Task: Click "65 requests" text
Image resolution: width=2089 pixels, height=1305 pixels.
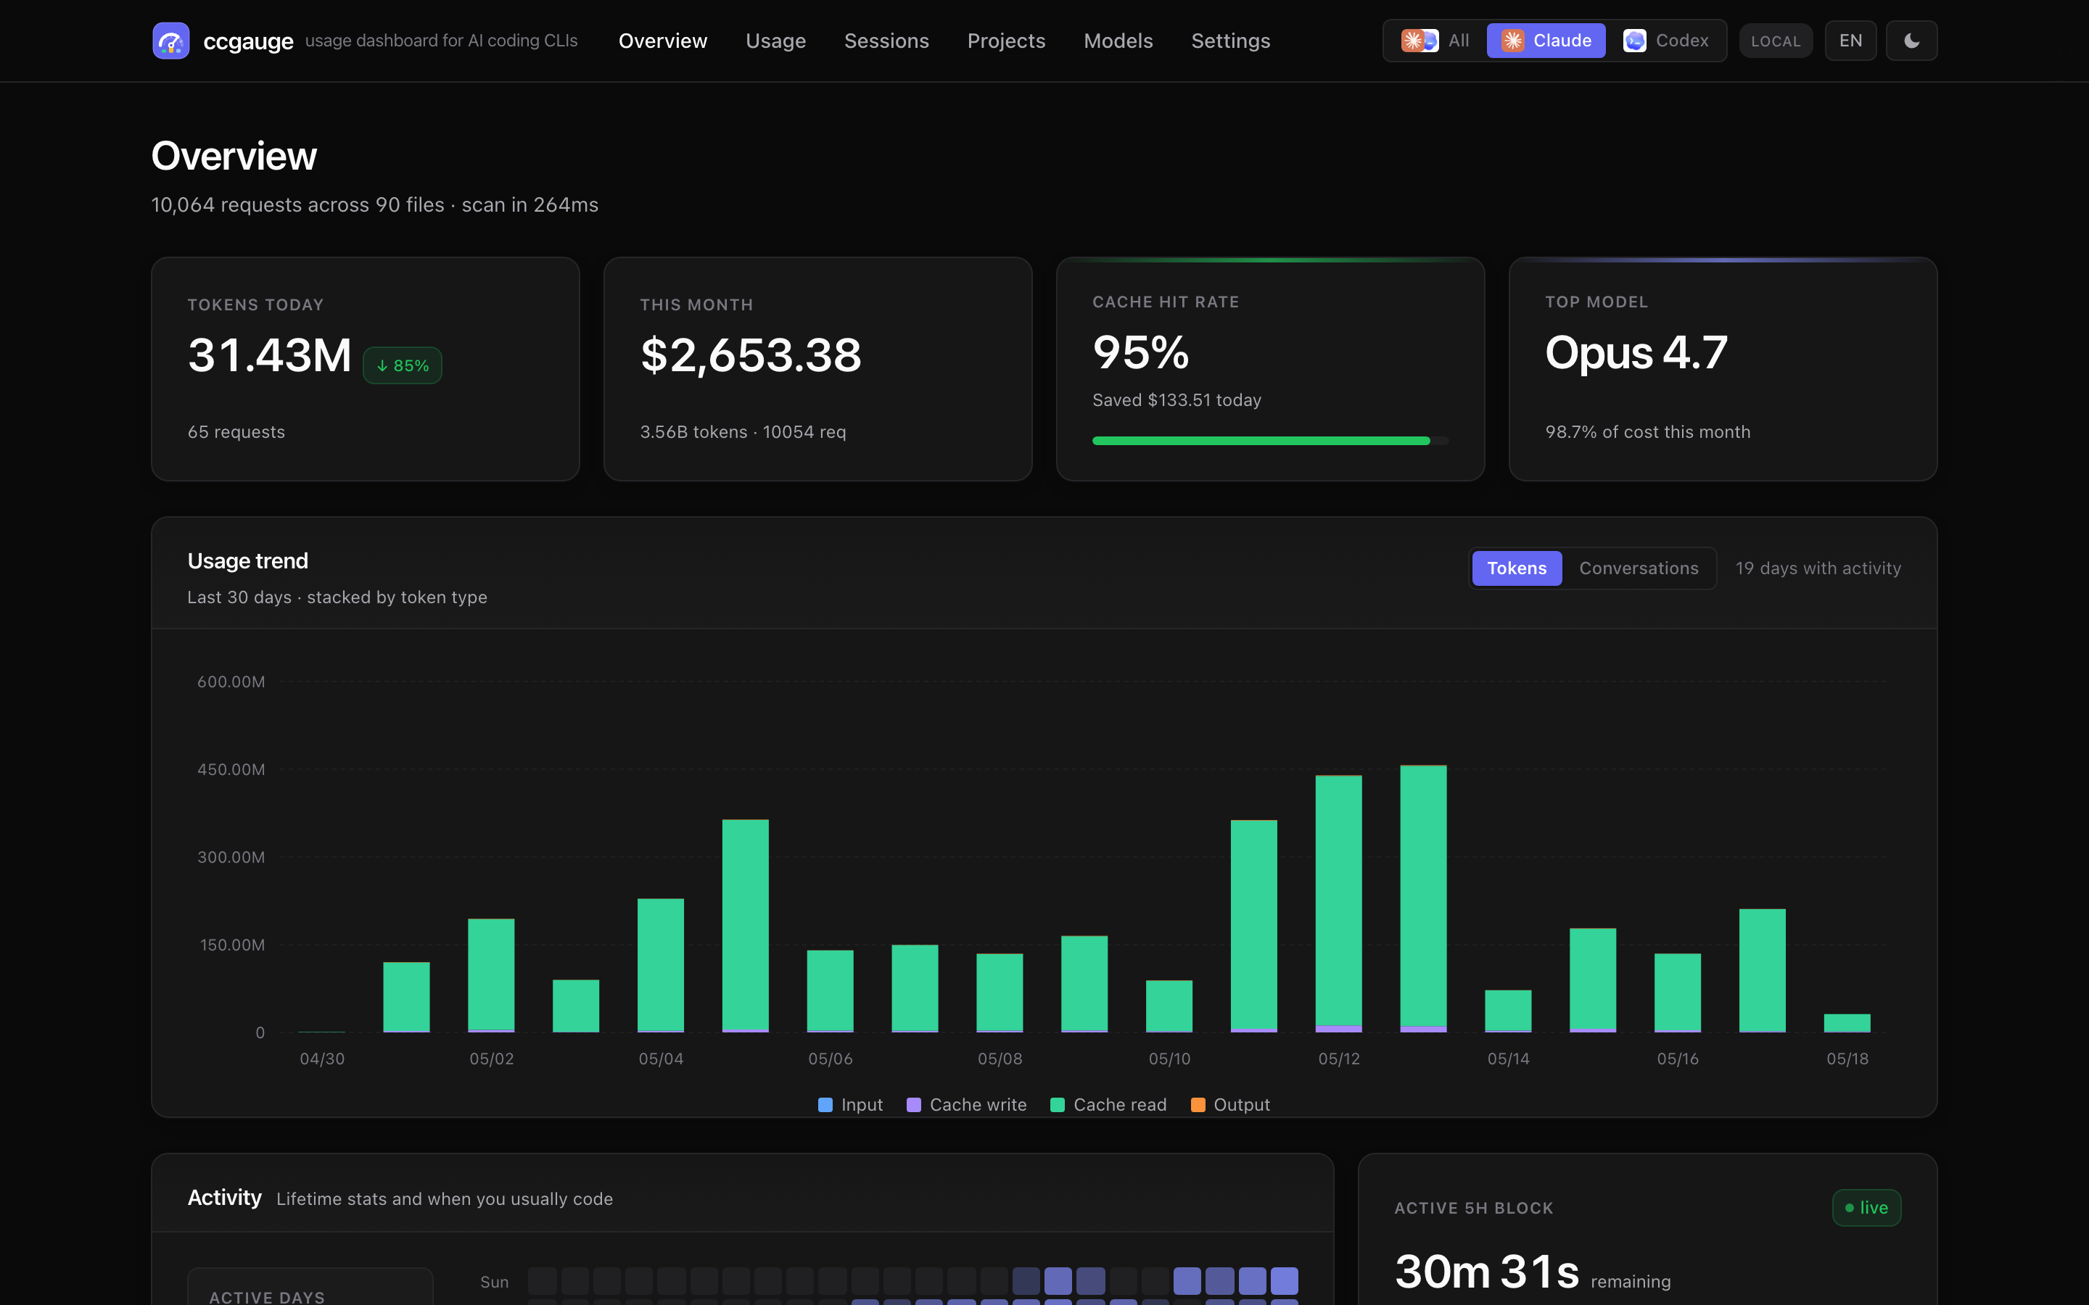Action: [236, 431]
